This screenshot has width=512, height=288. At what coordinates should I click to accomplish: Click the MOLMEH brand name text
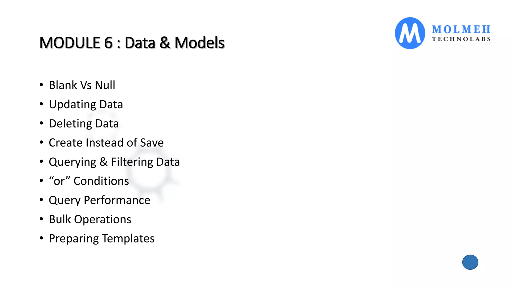pyautogui.click(x=461, y=29)
